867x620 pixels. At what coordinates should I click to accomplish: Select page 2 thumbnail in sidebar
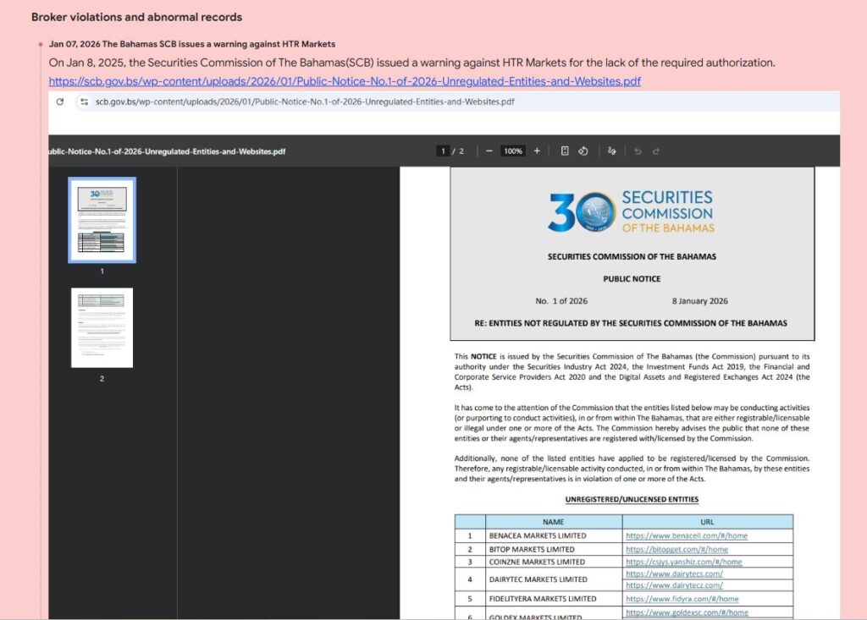(102, 327)
